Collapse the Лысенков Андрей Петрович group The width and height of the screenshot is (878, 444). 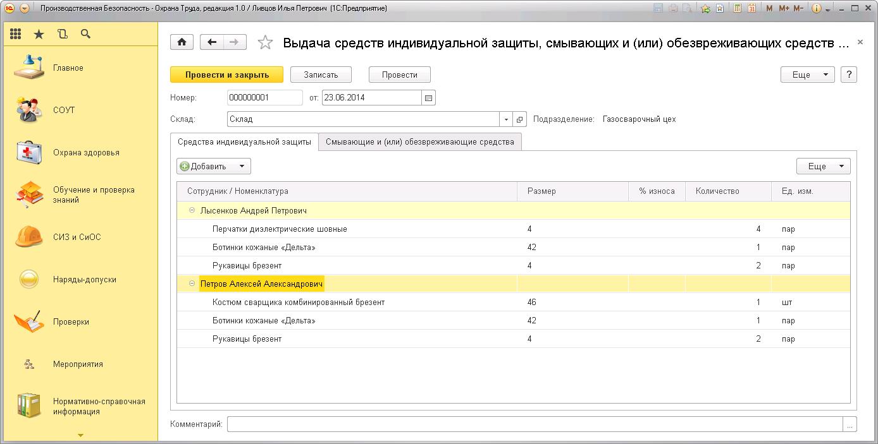click(x=192, y=210)
